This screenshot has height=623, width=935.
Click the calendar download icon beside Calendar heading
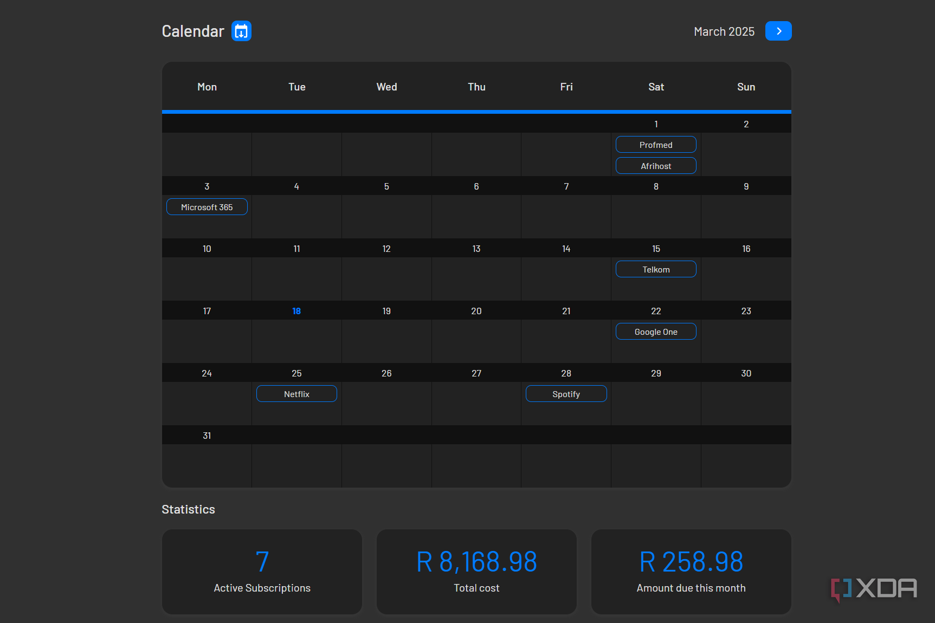pos(241,31)
